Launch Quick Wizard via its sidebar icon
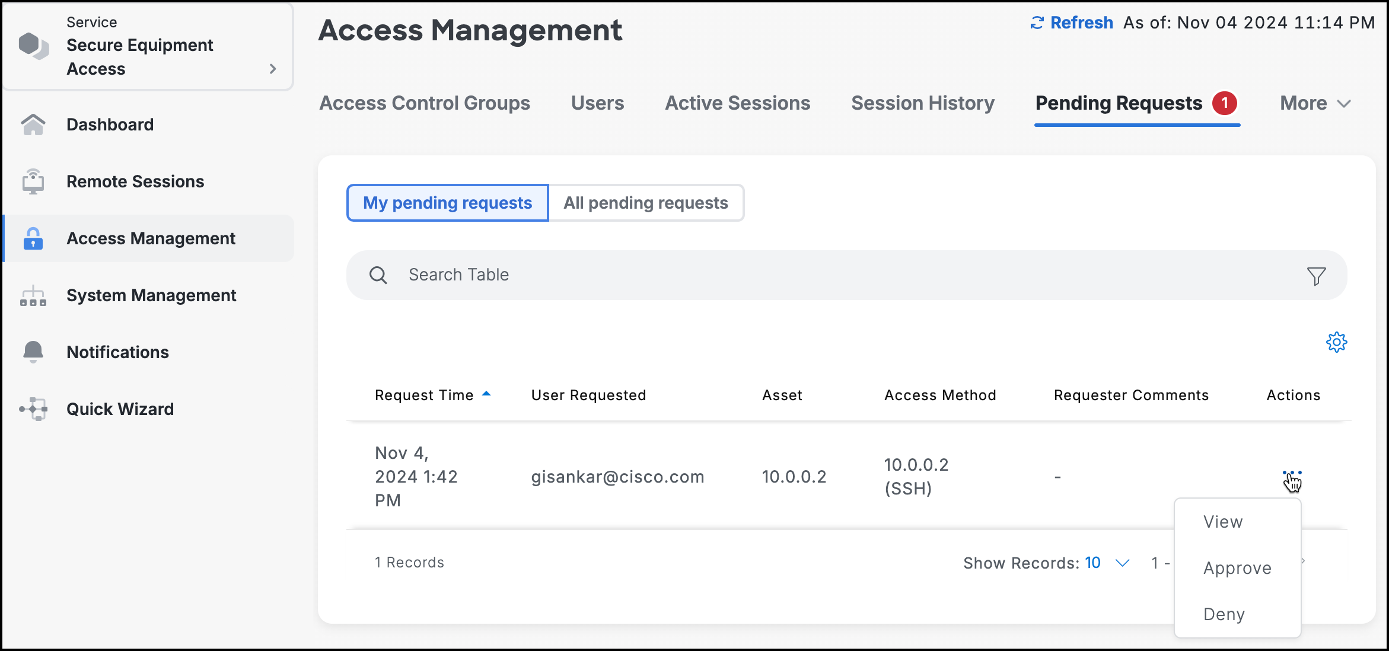The width and height of the screenshot is (1389, 651). coord(33,409)
